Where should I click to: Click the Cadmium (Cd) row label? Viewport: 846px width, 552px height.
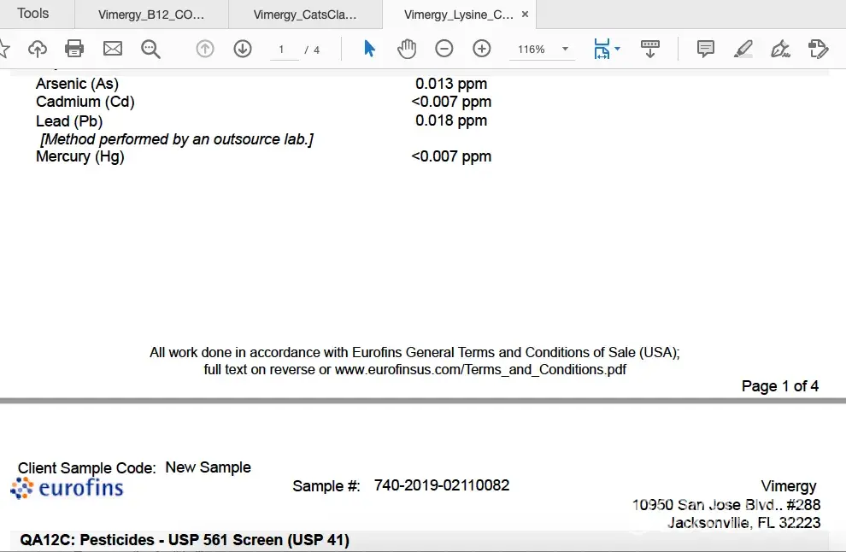[x=85, y=102]
